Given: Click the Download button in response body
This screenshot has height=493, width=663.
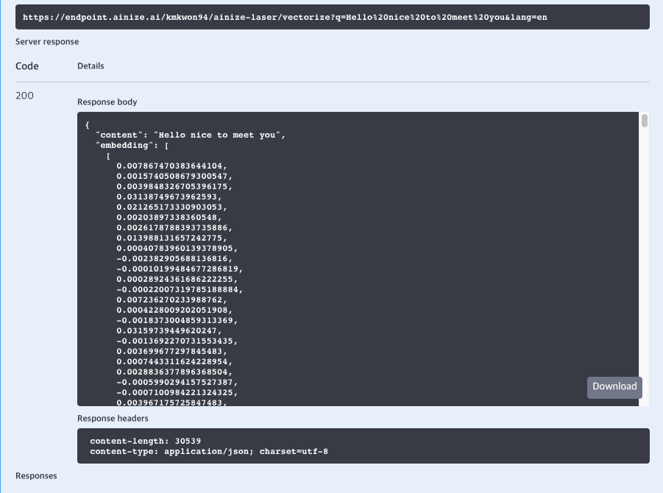Looking at the screenshot, I should (x=614, y=387).
